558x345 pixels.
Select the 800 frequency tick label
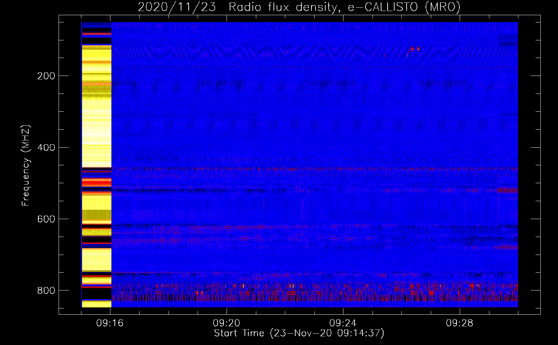46,290
